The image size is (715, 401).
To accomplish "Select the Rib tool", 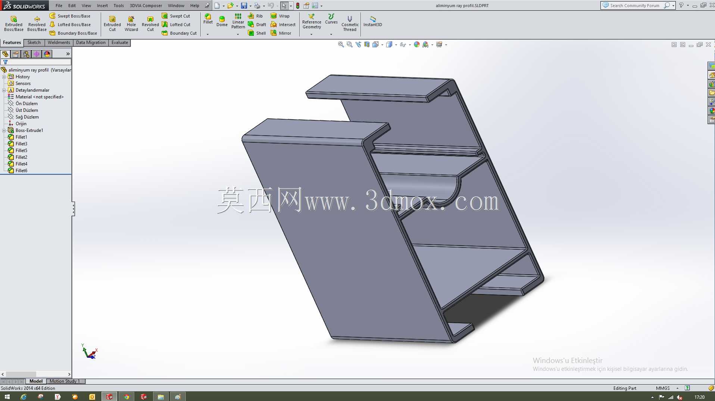I will (256, 16).
